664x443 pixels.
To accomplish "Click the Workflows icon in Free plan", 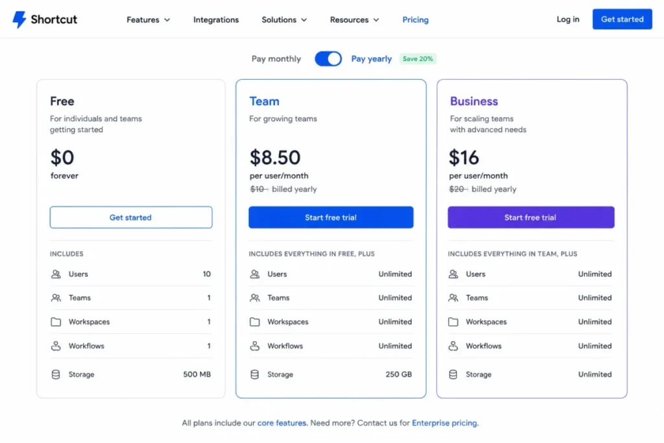I will click(56, 346).
